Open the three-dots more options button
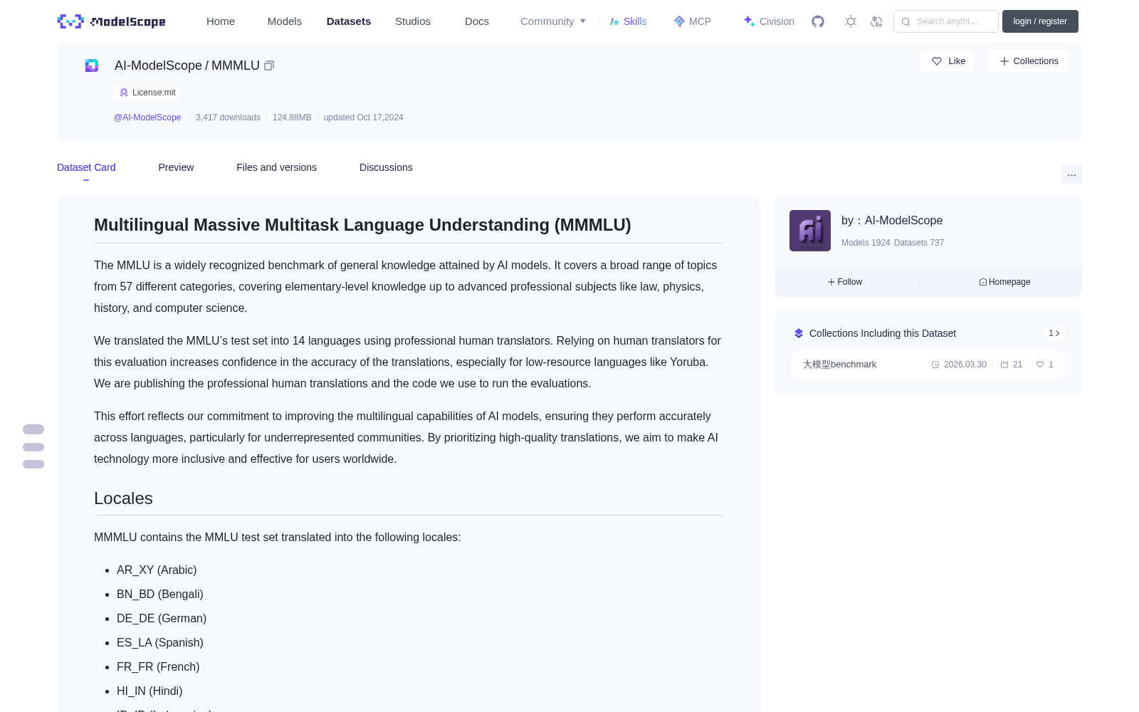 pos(1071,174)
